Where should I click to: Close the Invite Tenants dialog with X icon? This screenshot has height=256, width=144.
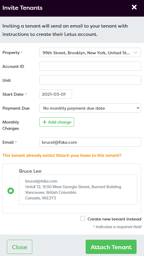pos(134,7)
